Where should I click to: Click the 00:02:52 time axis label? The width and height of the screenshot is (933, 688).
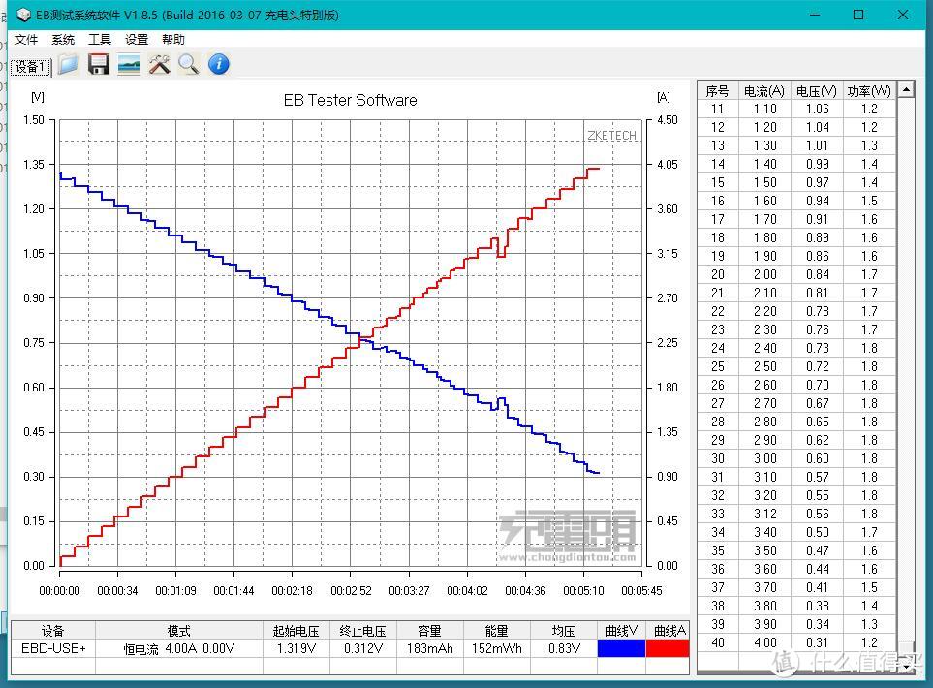click(351, 591)
